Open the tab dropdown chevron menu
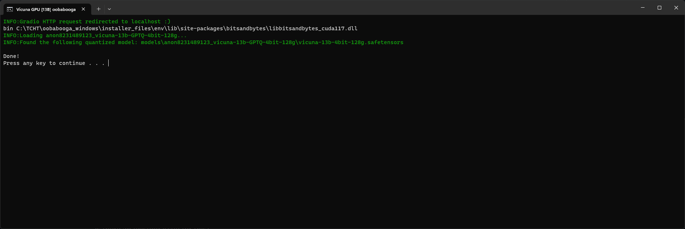 tap(109, 9)
